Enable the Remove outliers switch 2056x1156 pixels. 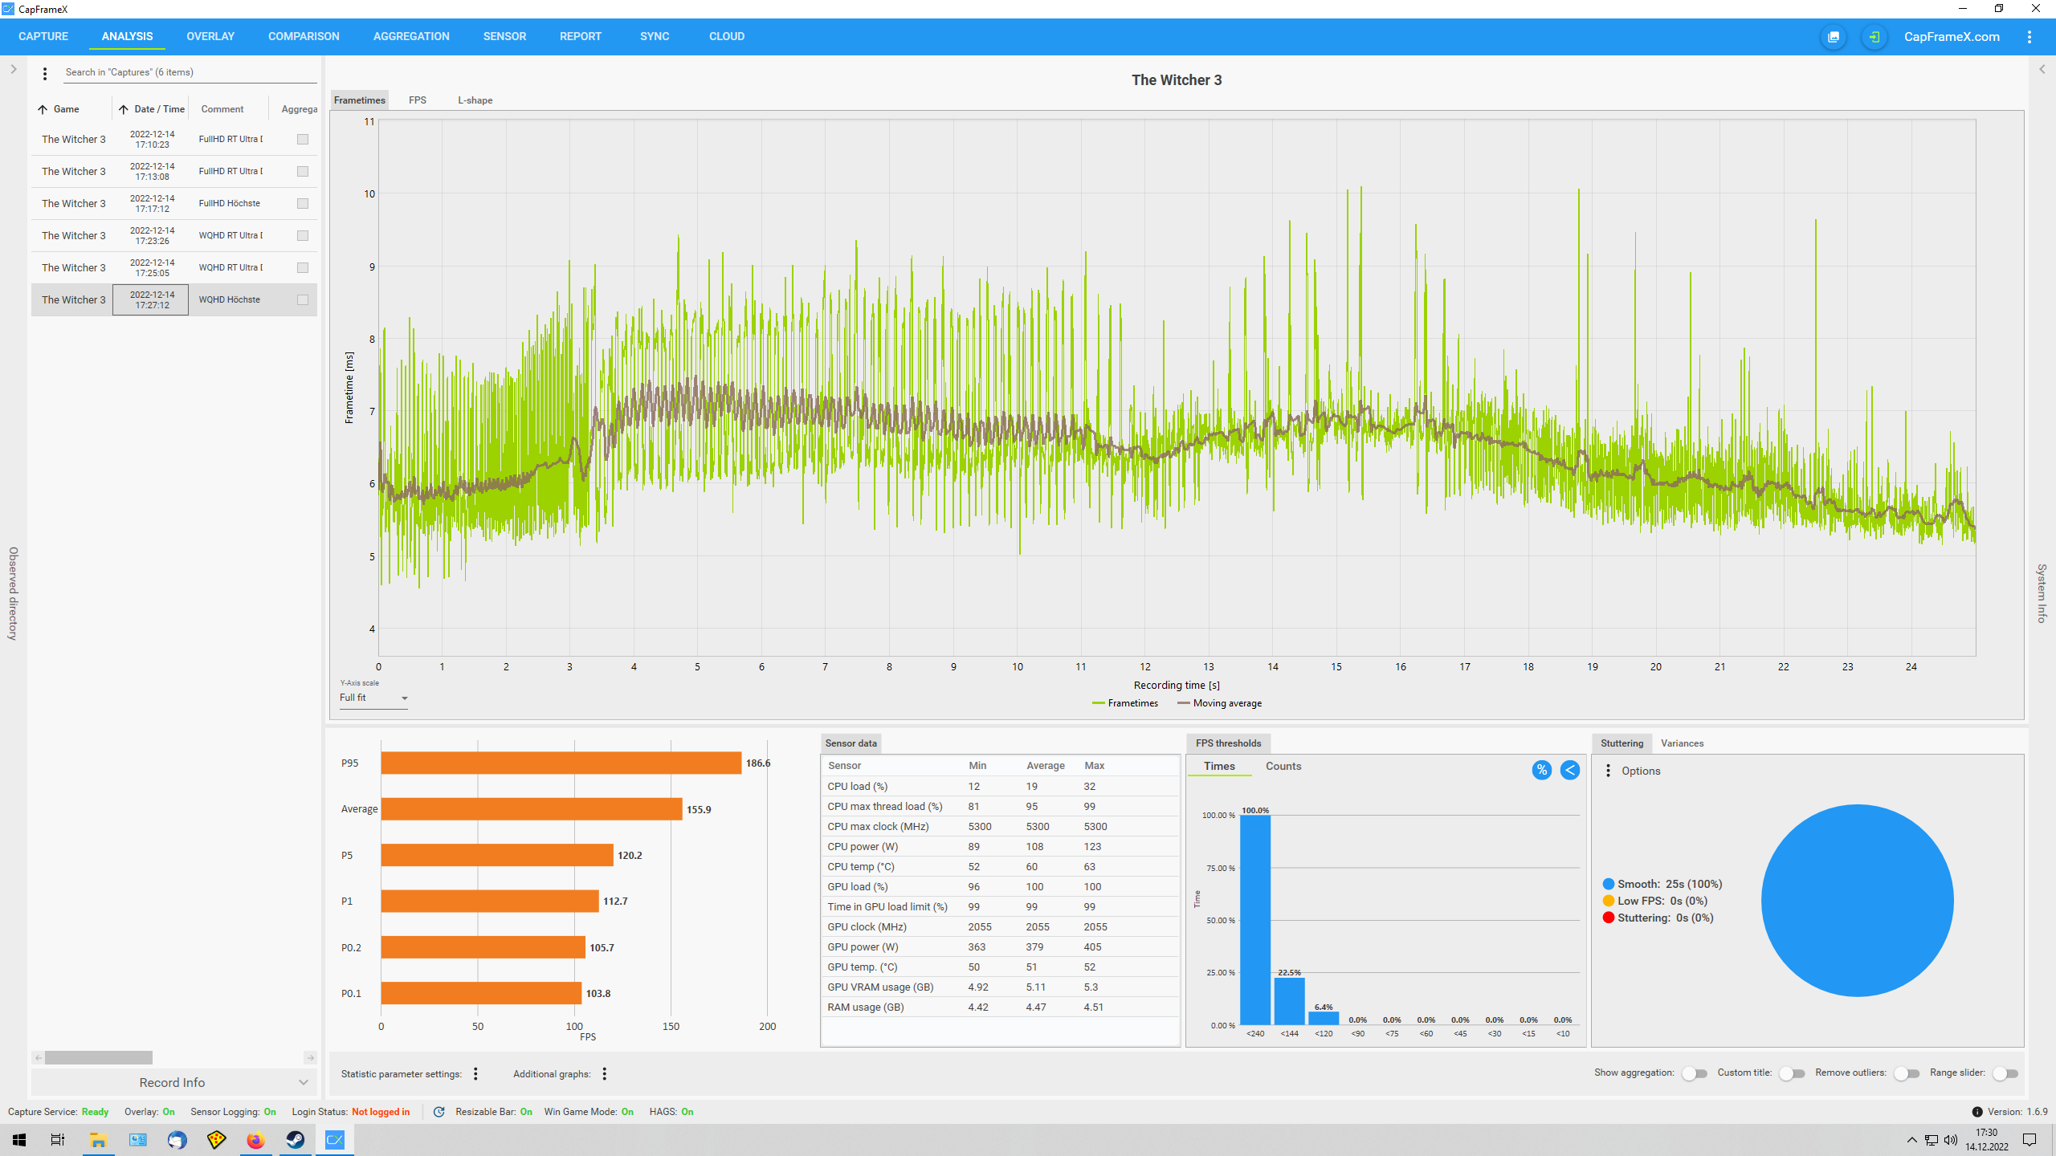click(x=1907, y=1073)
